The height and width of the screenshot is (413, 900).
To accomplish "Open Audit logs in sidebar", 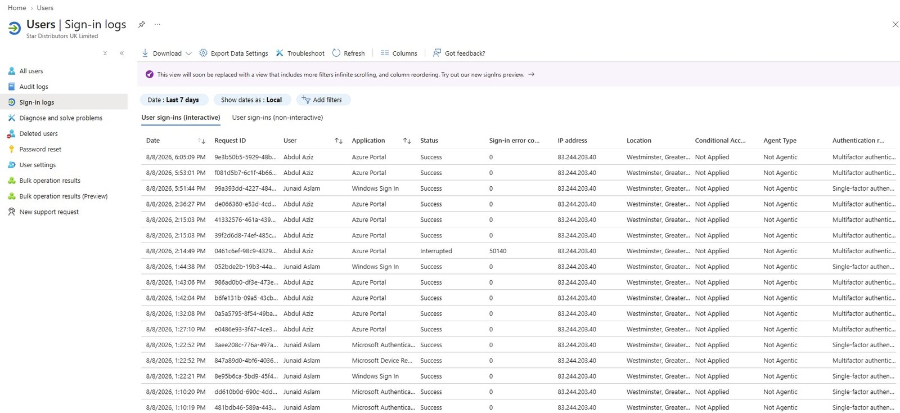I will pyautogui.click(x=34, y=87).
